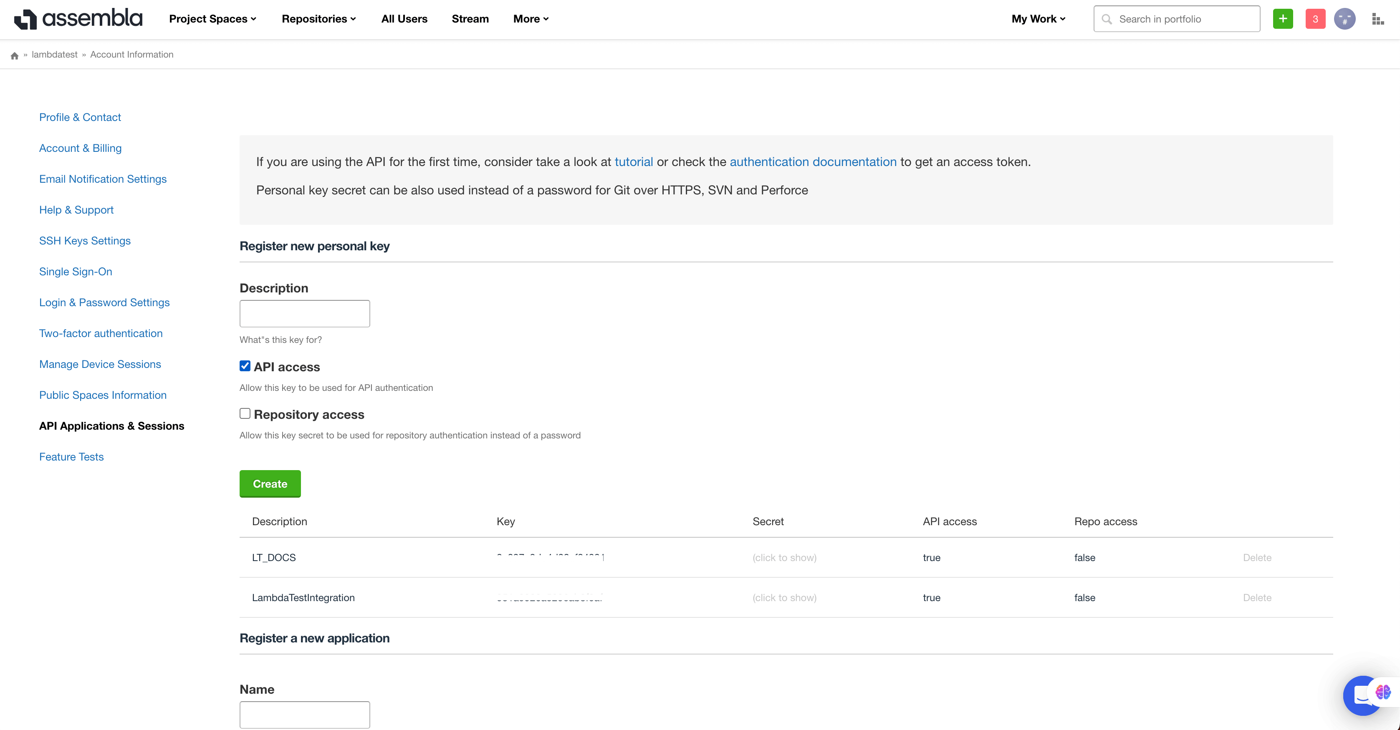Image resolution: width=1400 pixels, height=730 pixels.
Task: Open the My Work dropdown
Action: [x=1038, y=19]
